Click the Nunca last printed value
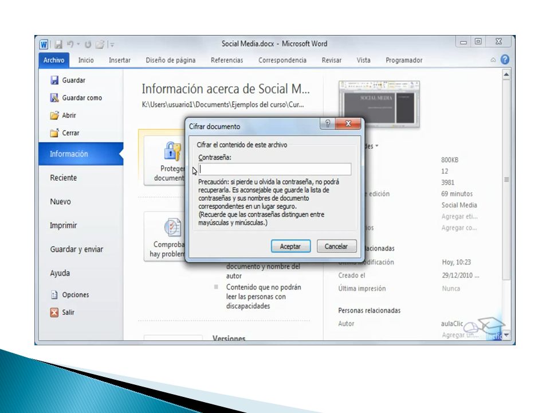This screenshot has width=550, height=413. (451, 289)
